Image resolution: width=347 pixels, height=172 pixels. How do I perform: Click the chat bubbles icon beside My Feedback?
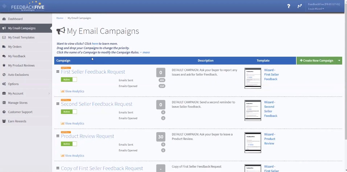click(x=4, y=56)
